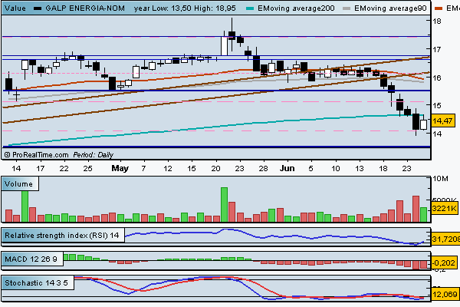This screenshot has height=307, width=460.
Task: Click the 28 date label on the axis
Action: (263, 168)
